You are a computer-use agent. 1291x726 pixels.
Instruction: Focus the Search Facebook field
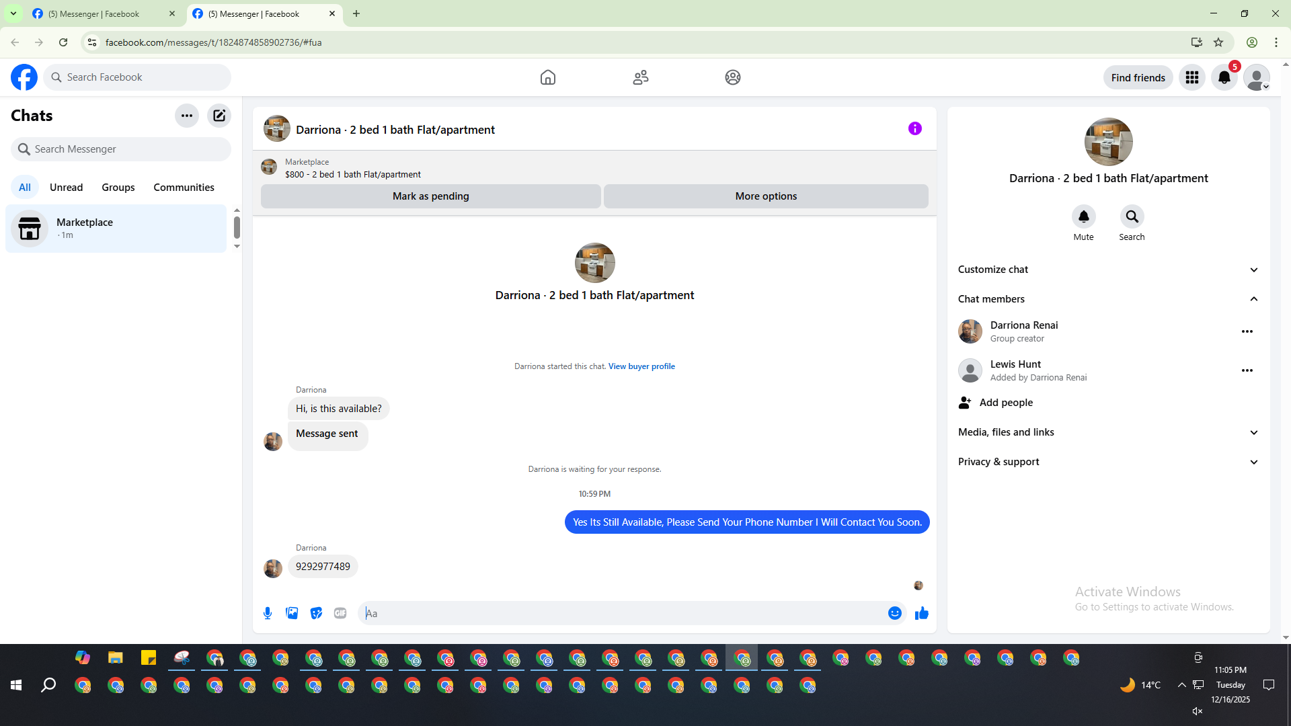(137, 77)
